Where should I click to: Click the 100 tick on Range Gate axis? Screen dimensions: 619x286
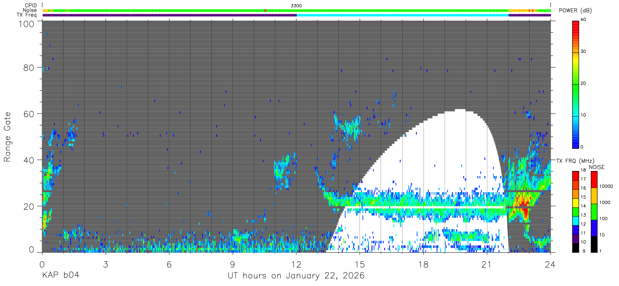[x=26, y=24]
